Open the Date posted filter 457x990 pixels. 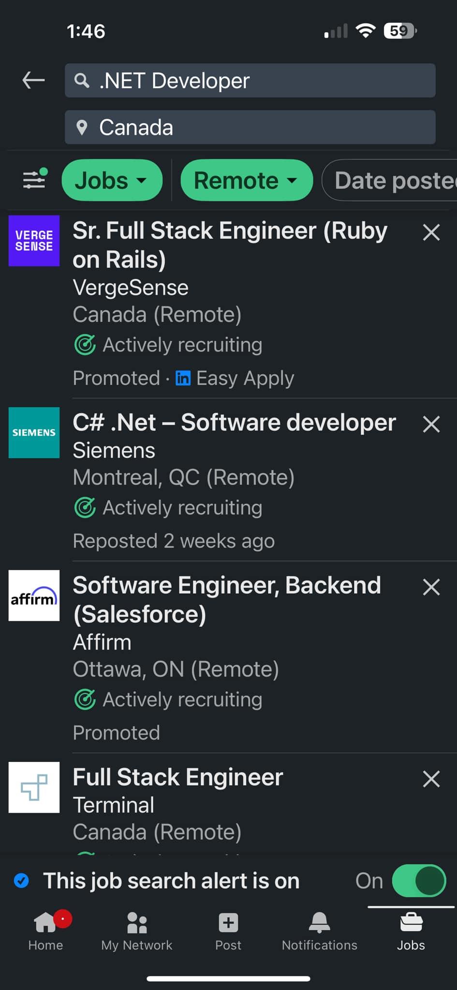(x=390, y=180)
